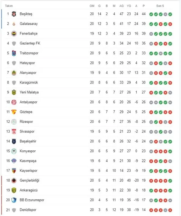Click the Yeni Malatya club crest
This screenshot has width=181, height=216.
click(x=14, y=92)
